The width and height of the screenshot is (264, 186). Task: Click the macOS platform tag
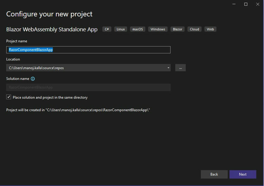coord(138,29)
